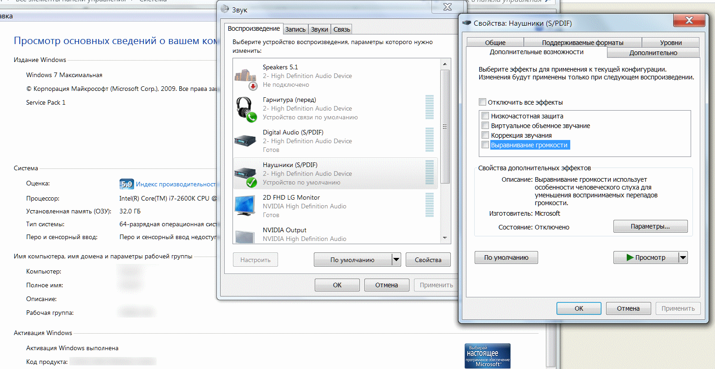Image resolution: width=715 pixels, height=369 pixels.
Task: Click the volume level meter beside Гарнитура
Action: [430, 107]
